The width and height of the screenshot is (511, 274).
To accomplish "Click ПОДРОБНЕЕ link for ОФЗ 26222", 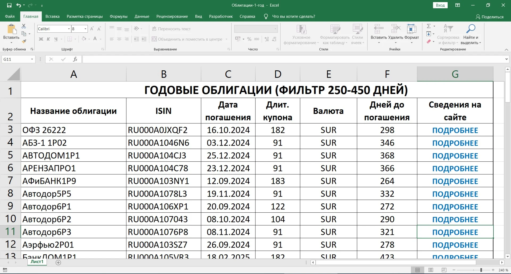I will [x=455, y=130].
